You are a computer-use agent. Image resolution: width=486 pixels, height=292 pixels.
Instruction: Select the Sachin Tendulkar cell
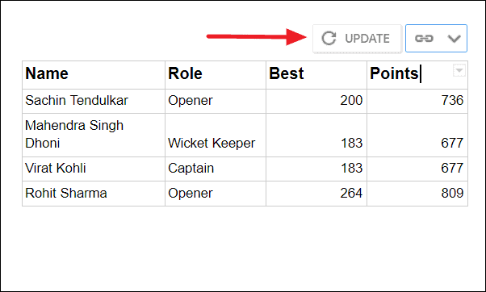pyautogui.click(x=94, y=101)
